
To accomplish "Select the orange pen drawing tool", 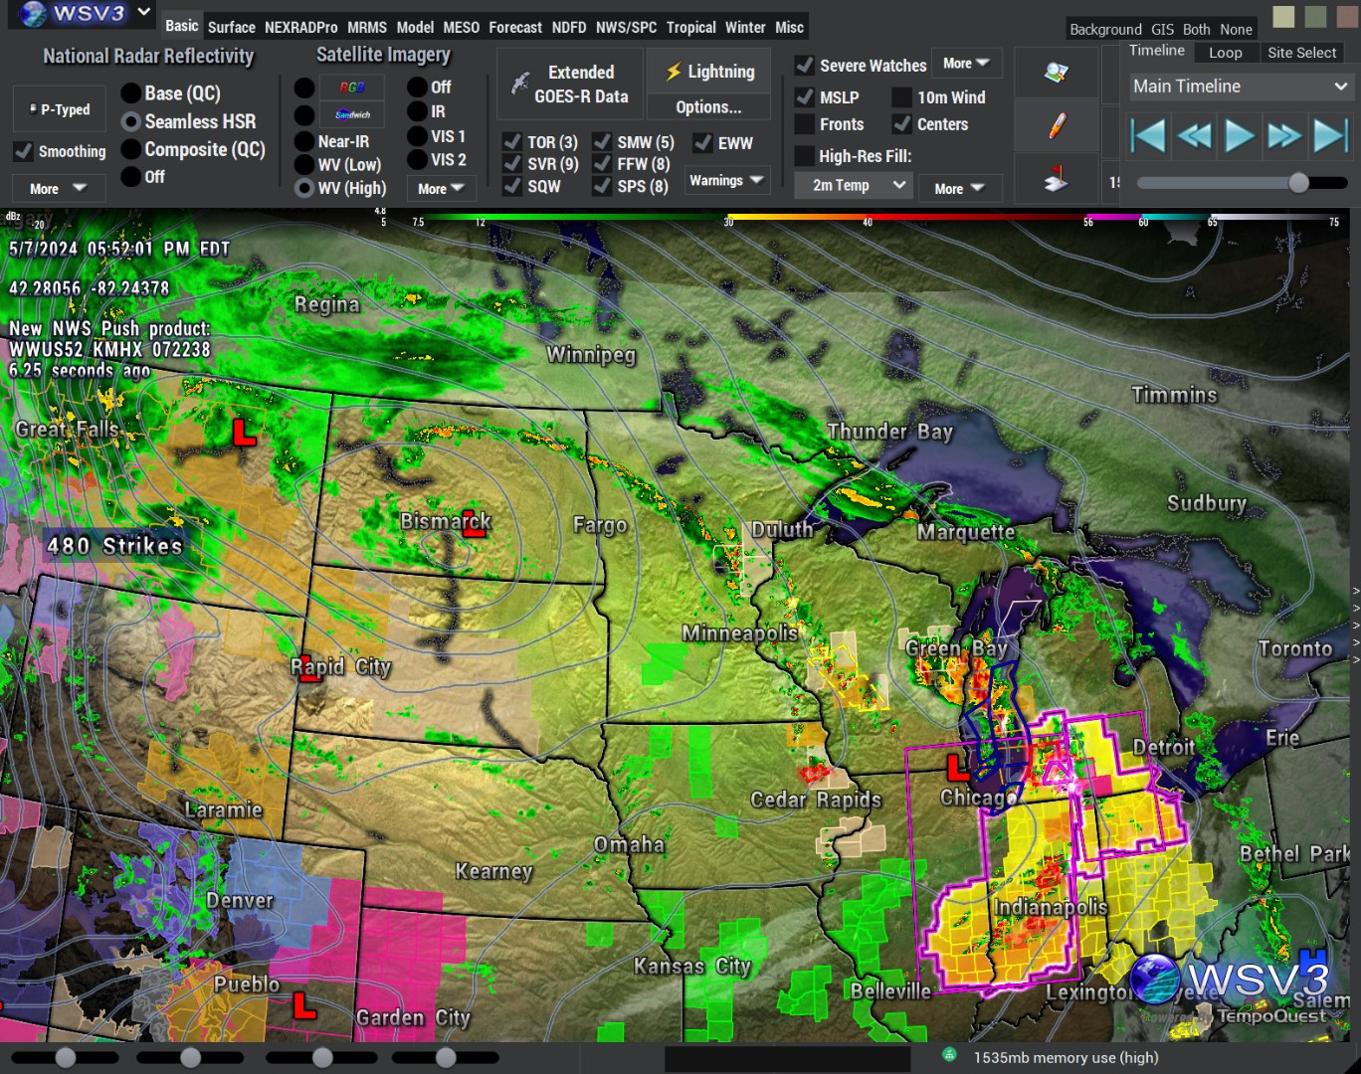I will coord(1056,126).
